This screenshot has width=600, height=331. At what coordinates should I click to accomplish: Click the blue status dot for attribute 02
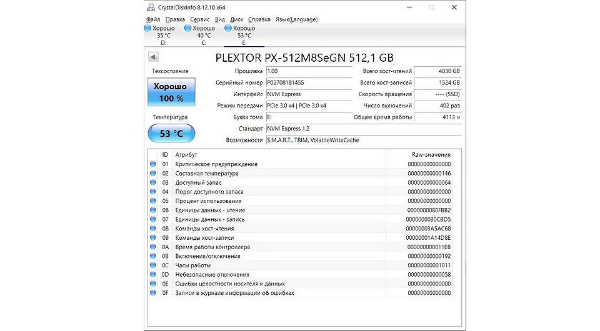[x=153, y=173]
